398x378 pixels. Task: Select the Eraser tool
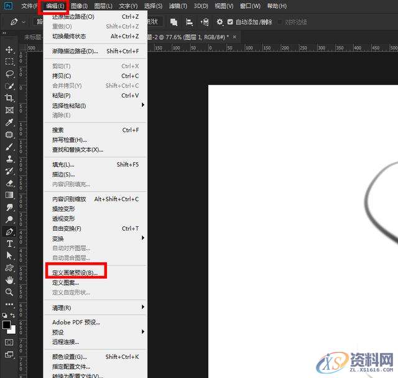click(x=9, y=183)
